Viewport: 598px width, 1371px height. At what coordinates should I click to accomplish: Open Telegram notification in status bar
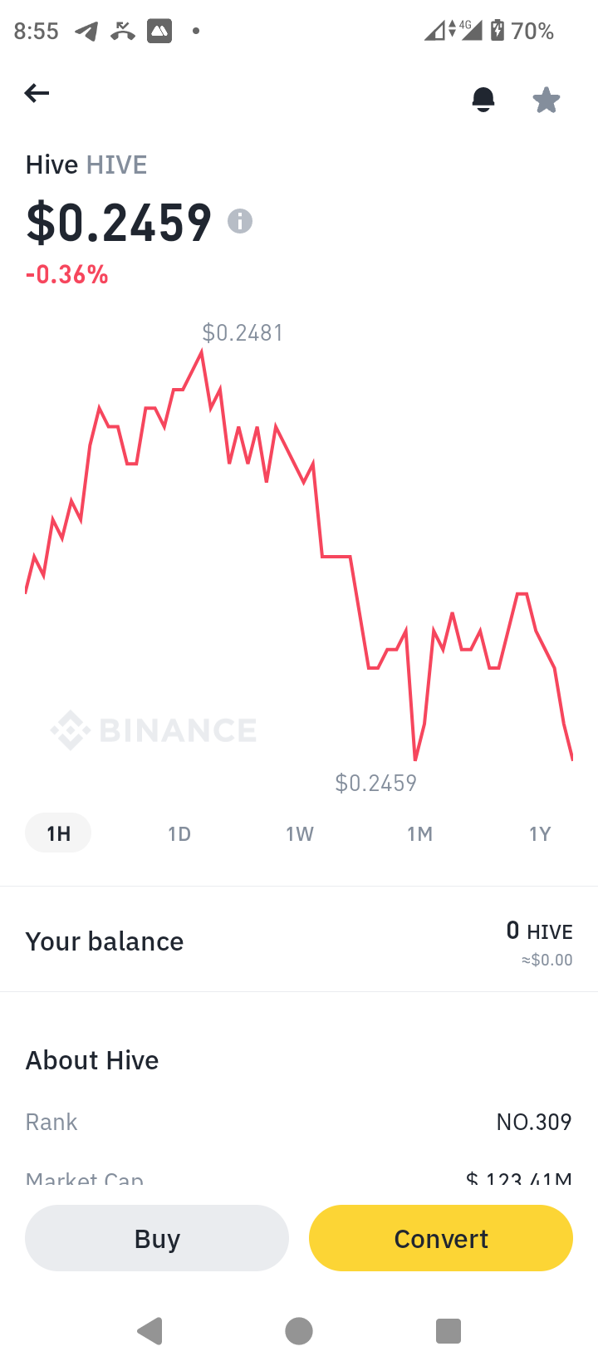[86, 32]
